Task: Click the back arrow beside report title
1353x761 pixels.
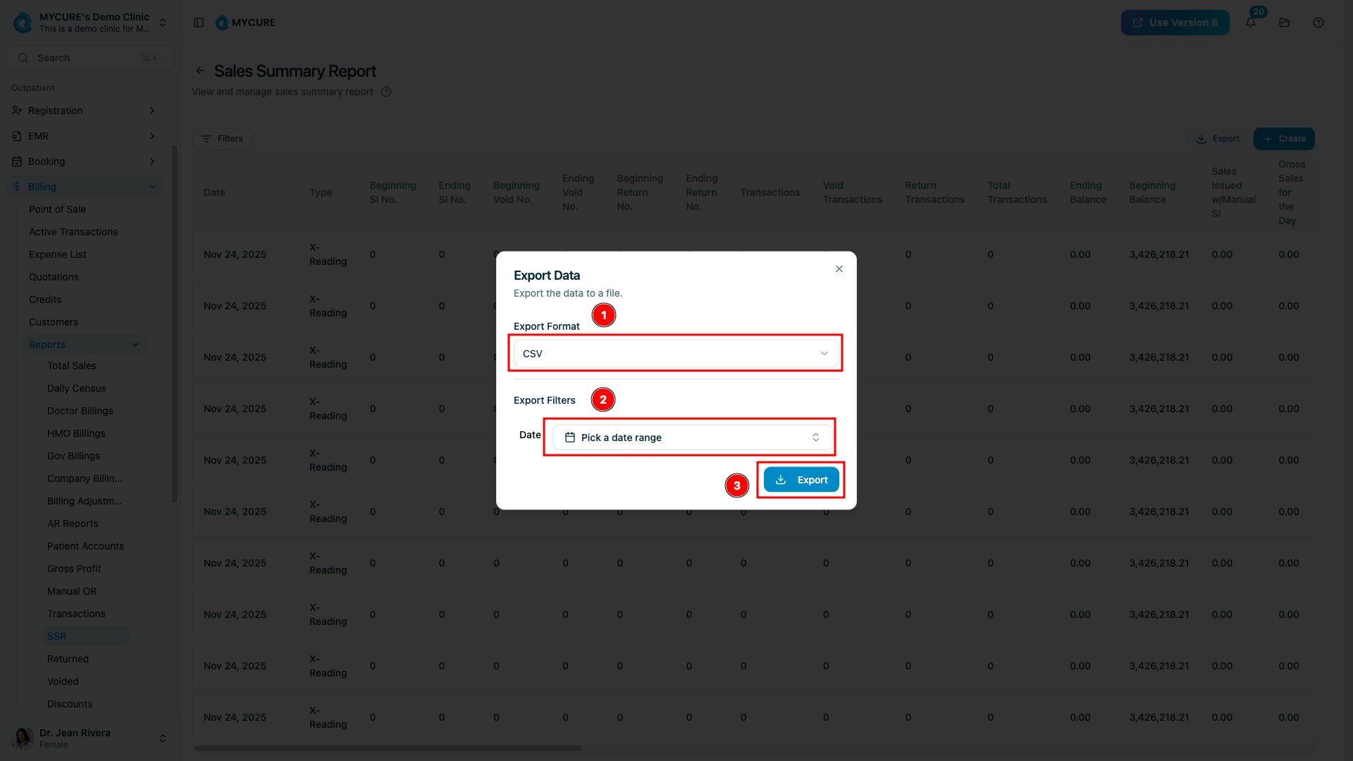Action: pyautogui.click(x=200, y=70)
